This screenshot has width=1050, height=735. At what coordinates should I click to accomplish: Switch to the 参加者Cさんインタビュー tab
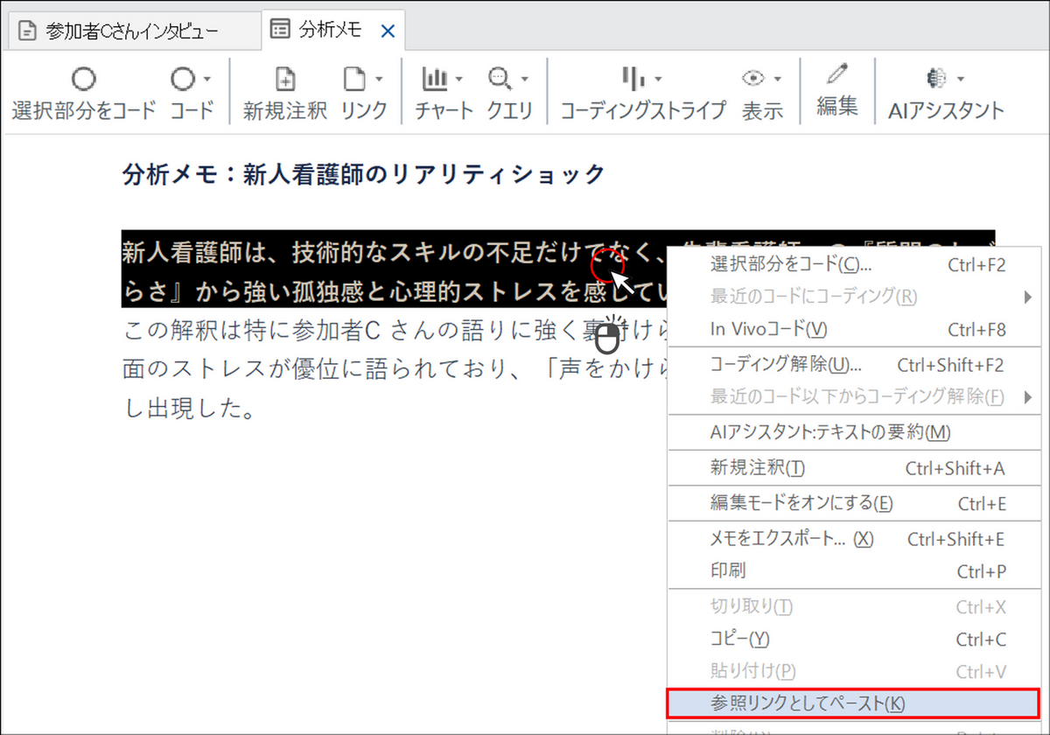131,31
